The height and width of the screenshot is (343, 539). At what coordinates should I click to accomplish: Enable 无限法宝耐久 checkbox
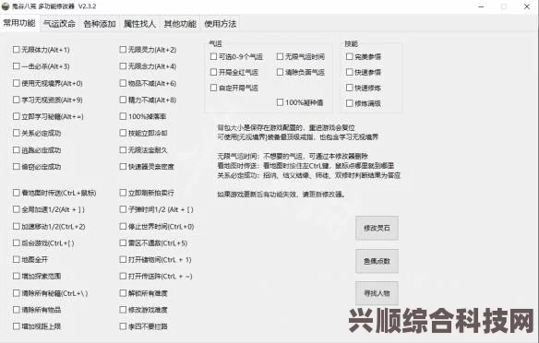(123, 150)
